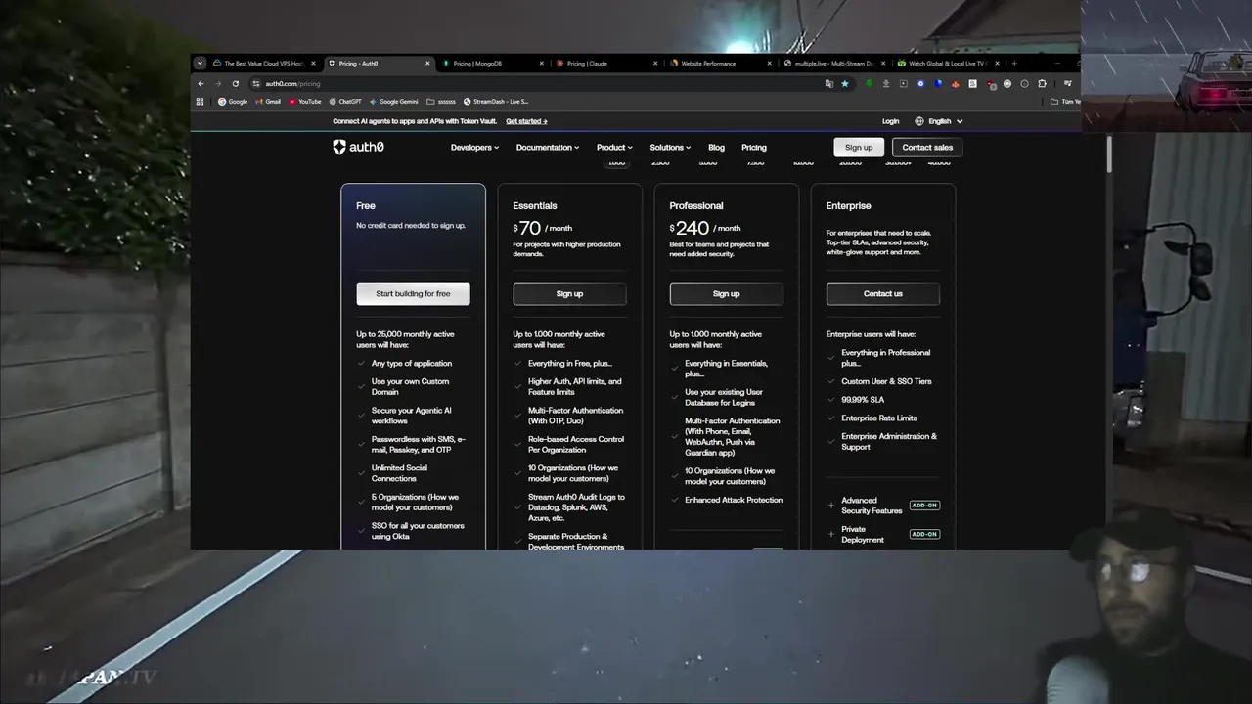Click the green download extension icon
This screenshot has height=704, width=1252.
tap(869, 83)
